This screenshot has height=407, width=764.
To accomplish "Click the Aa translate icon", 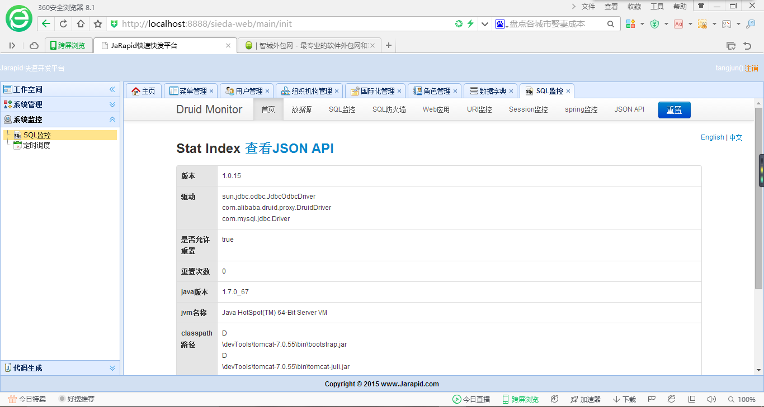I will [678, 24].
